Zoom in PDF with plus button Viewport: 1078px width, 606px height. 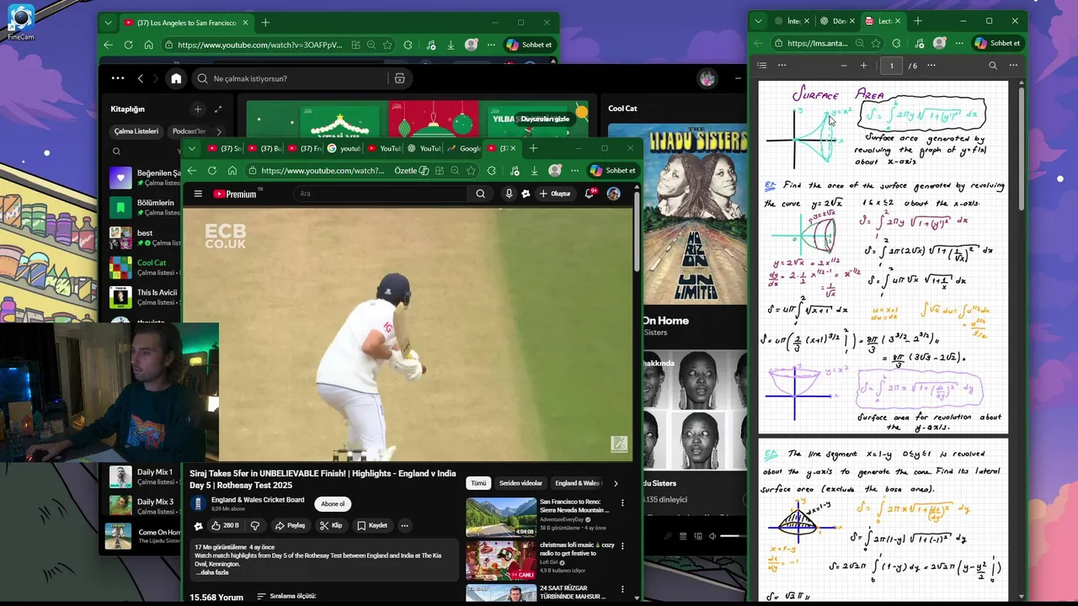click(863, 65)
